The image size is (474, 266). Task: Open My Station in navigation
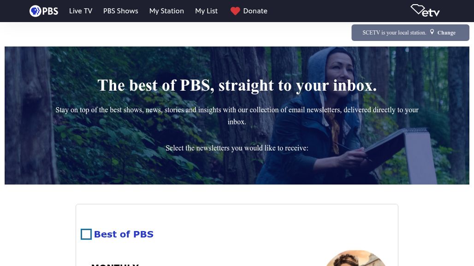166,11
